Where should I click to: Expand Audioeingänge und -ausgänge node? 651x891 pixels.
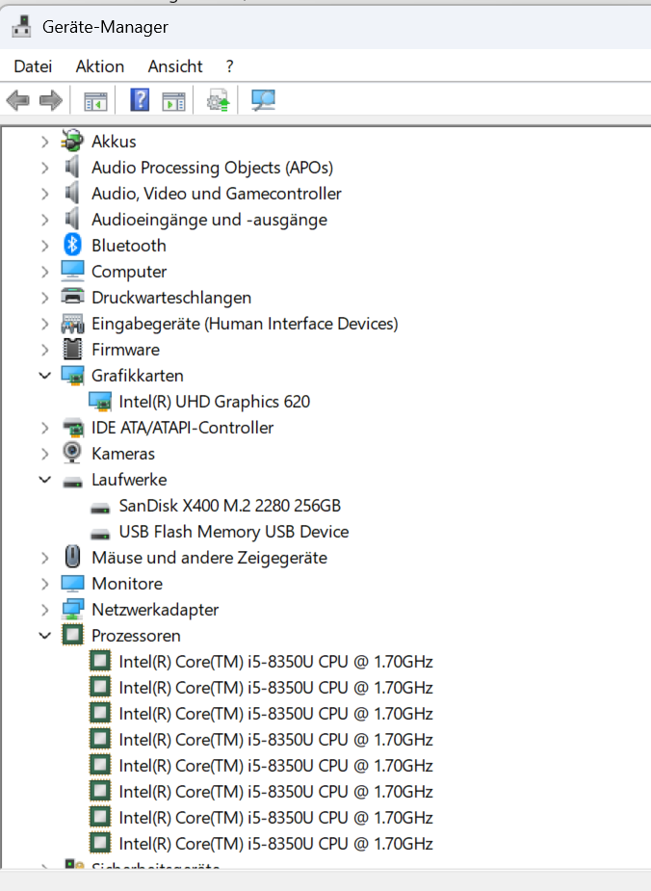(45, 220)
